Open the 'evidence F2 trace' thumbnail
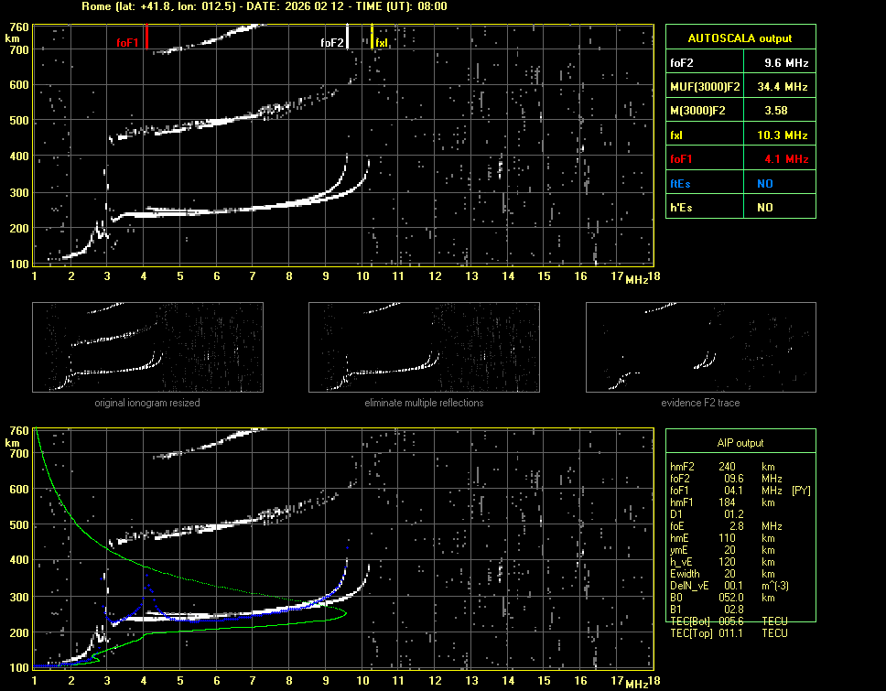The height and width of the screenshot is (691, 886). [700, 349]
